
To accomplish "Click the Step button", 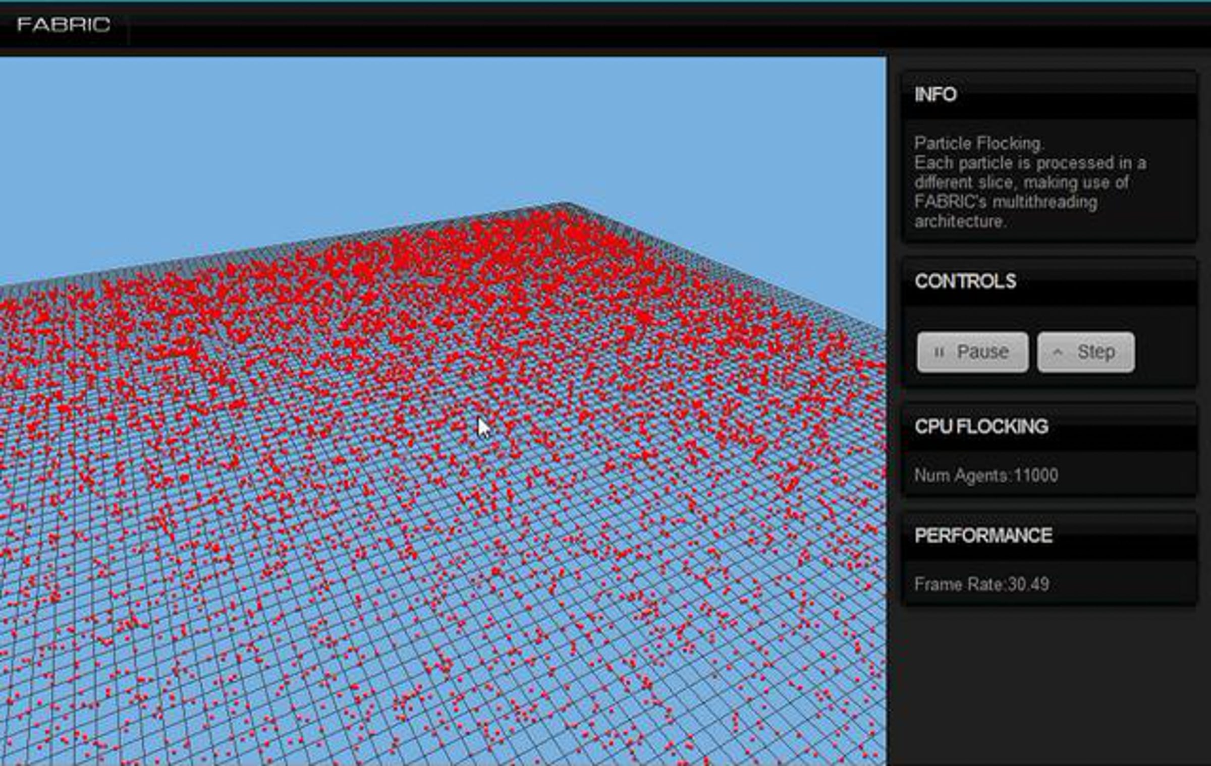I will pos(1086,352).
